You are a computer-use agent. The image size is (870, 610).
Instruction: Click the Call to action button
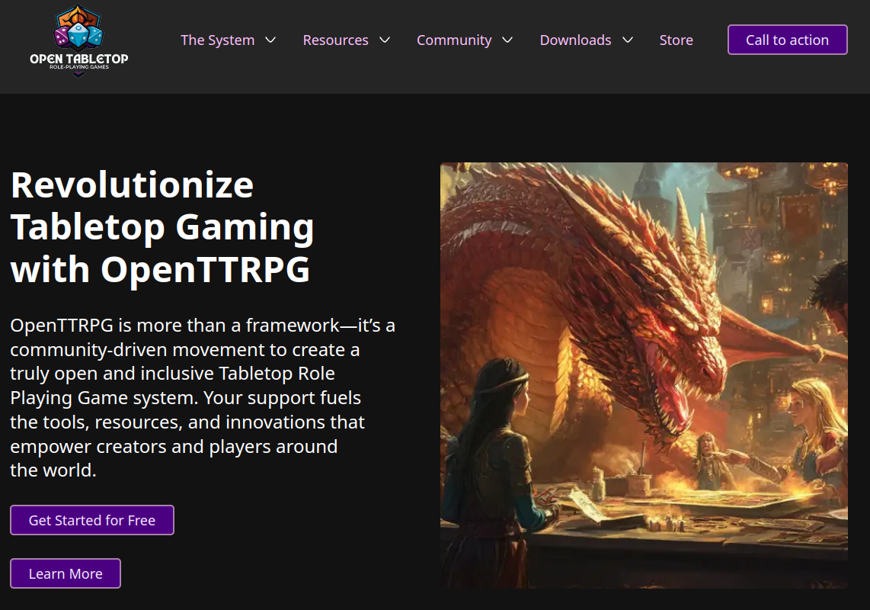787,40
